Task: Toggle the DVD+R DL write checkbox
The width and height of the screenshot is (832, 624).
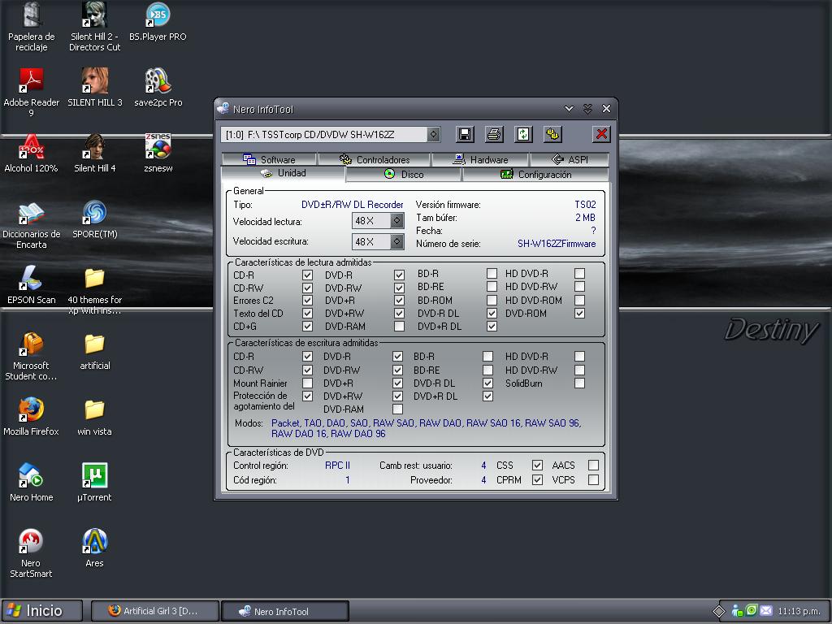Action: tap(487, 396)
